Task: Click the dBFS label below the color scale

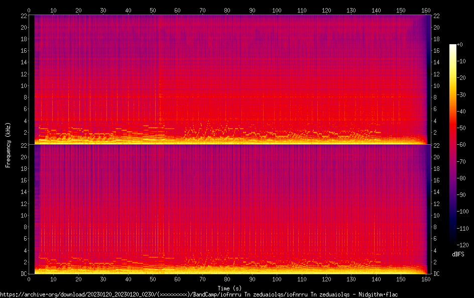Action: [x=457, y=255]
